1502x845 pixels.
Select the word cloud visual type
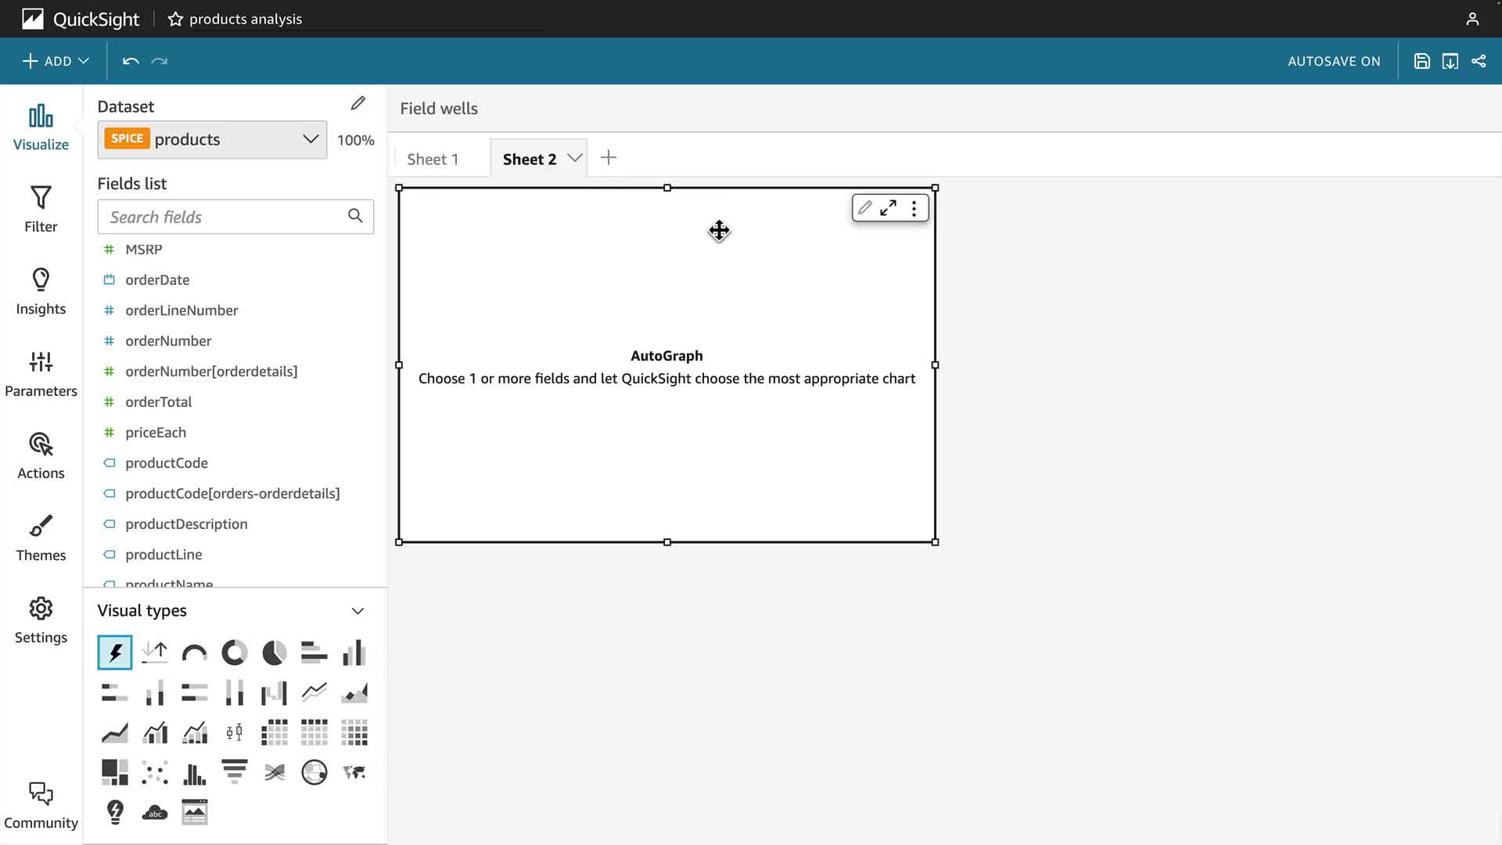point(155,812)
